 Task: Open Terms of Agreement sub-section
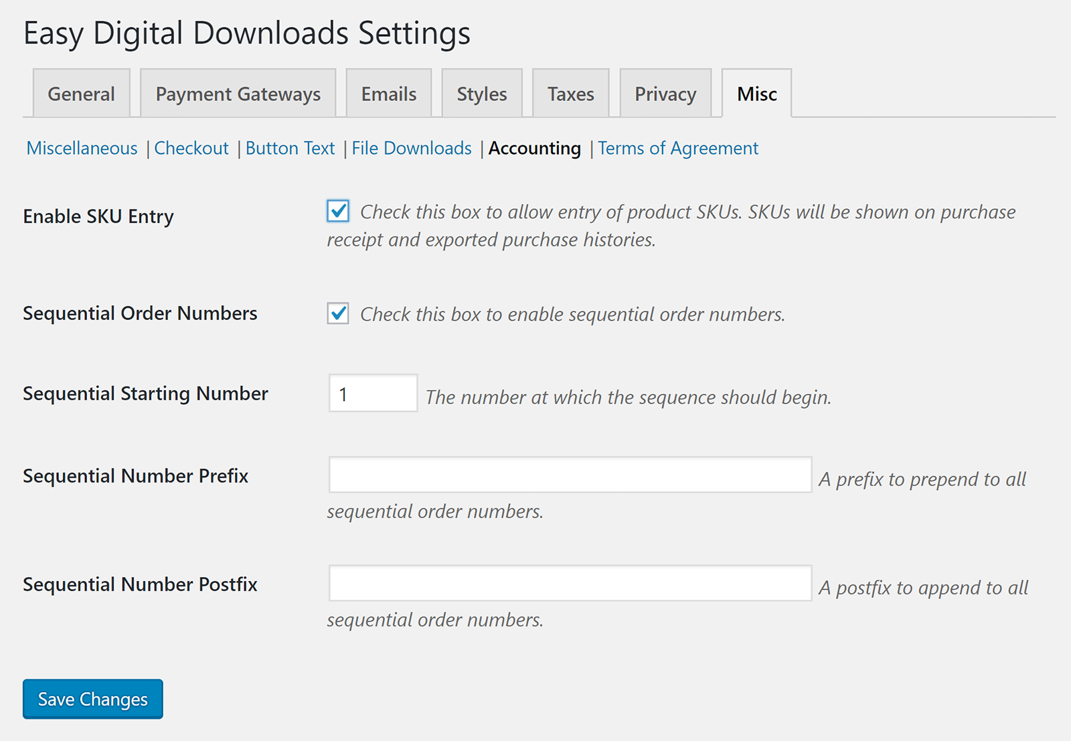[678, 148]
